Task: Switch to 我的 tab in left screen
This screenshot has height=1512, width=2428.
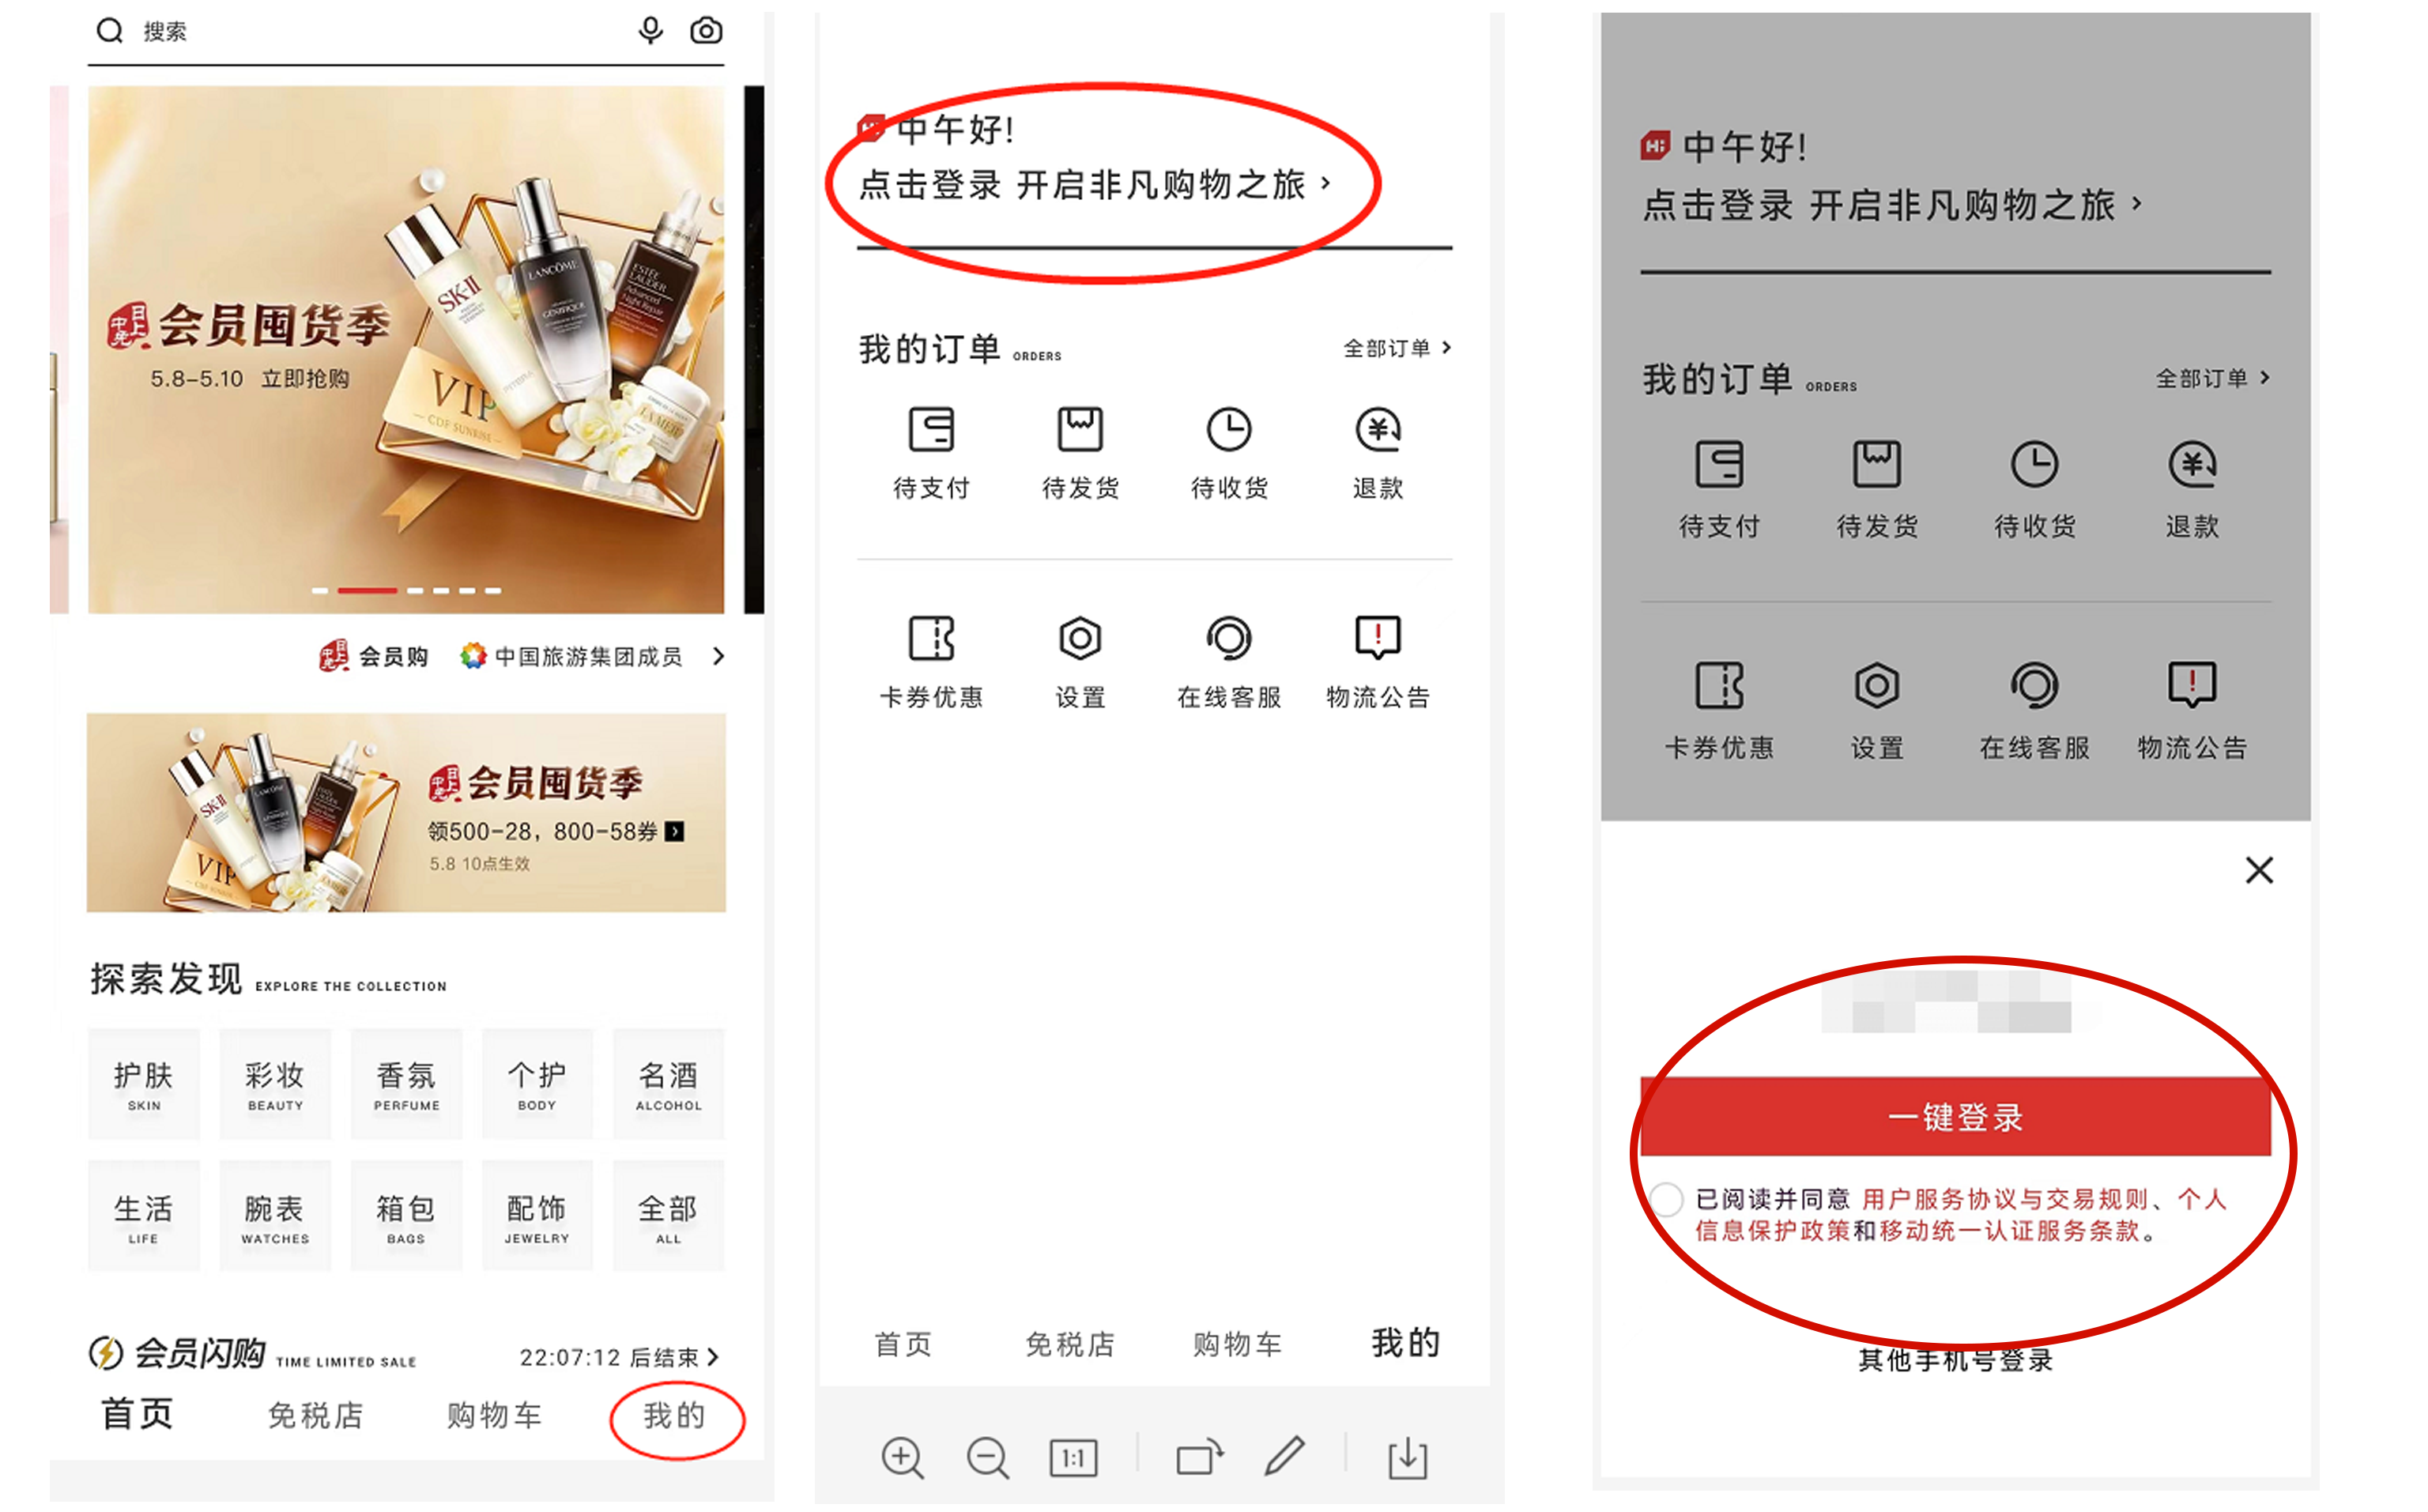Action: [x=675, y=1416]
